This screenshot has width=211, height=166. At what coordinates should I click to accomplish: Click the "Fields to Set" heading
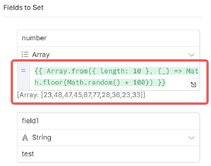coord(23,7)
